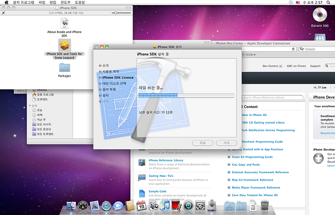Select the 사용권 계약 installer step
Viewport: 335px width, 215px height.
(109, 71)
